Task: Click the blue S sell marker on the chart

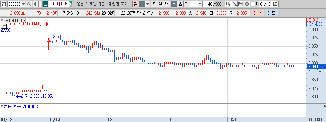Action: coord(53,35)
